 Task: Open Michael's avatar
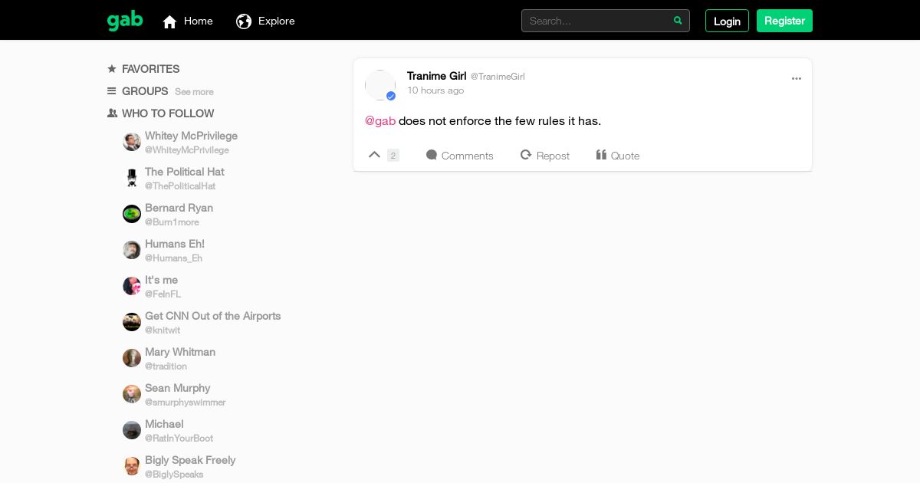[132, 430]
